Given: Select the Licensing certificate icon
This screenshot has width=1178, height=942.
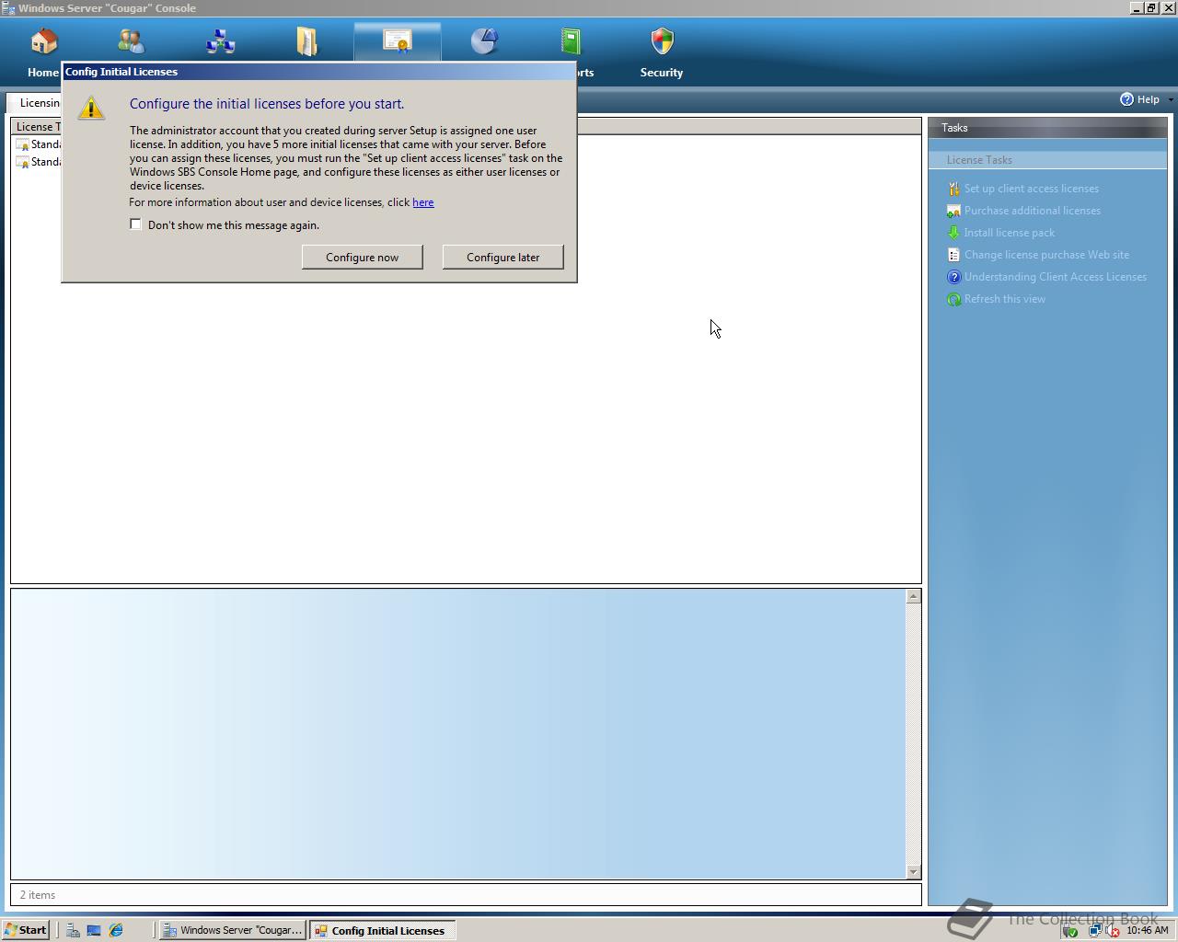Looking at the screenshot, I should pos(398,41).
